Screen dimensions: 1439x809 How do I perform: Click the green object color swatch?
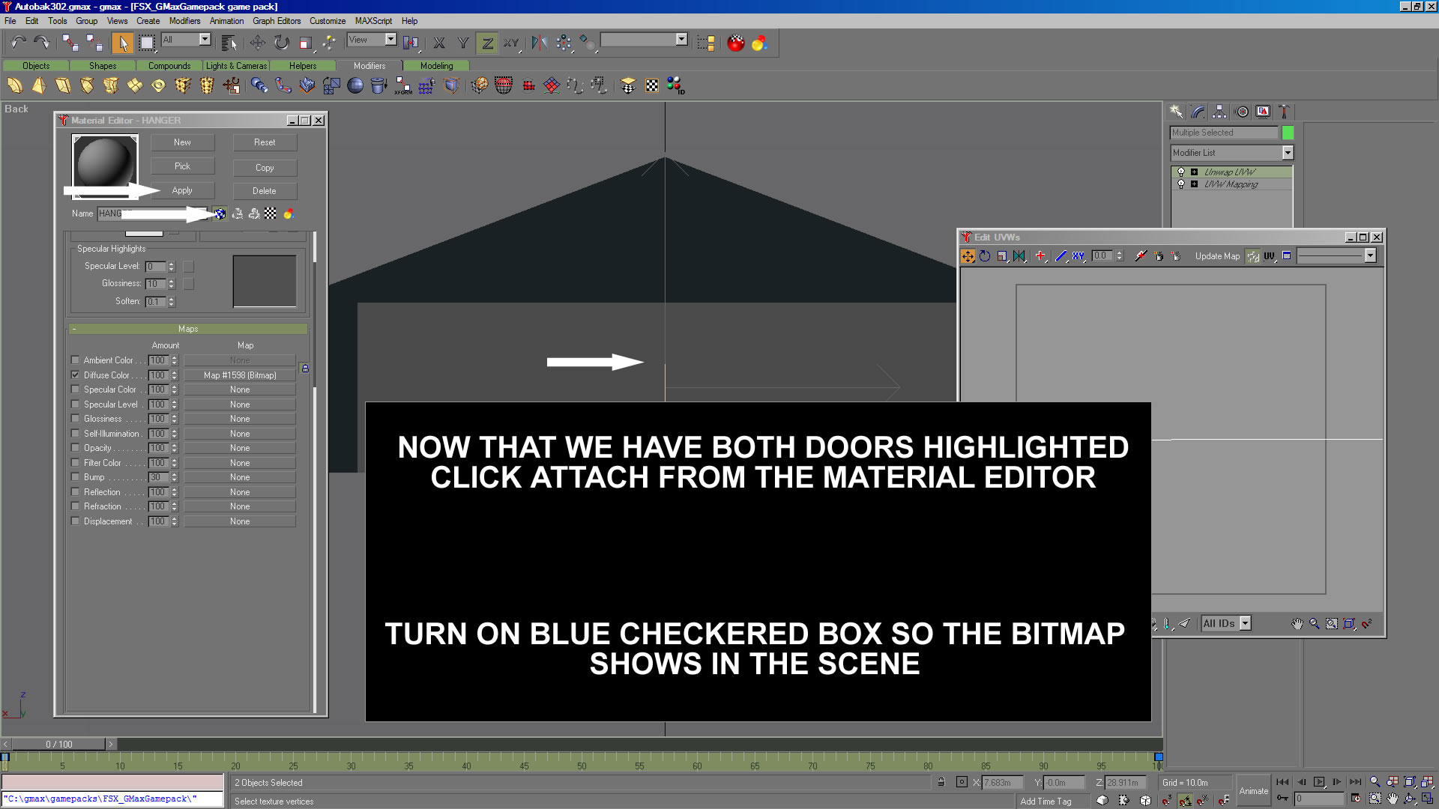coord(1288,133)
